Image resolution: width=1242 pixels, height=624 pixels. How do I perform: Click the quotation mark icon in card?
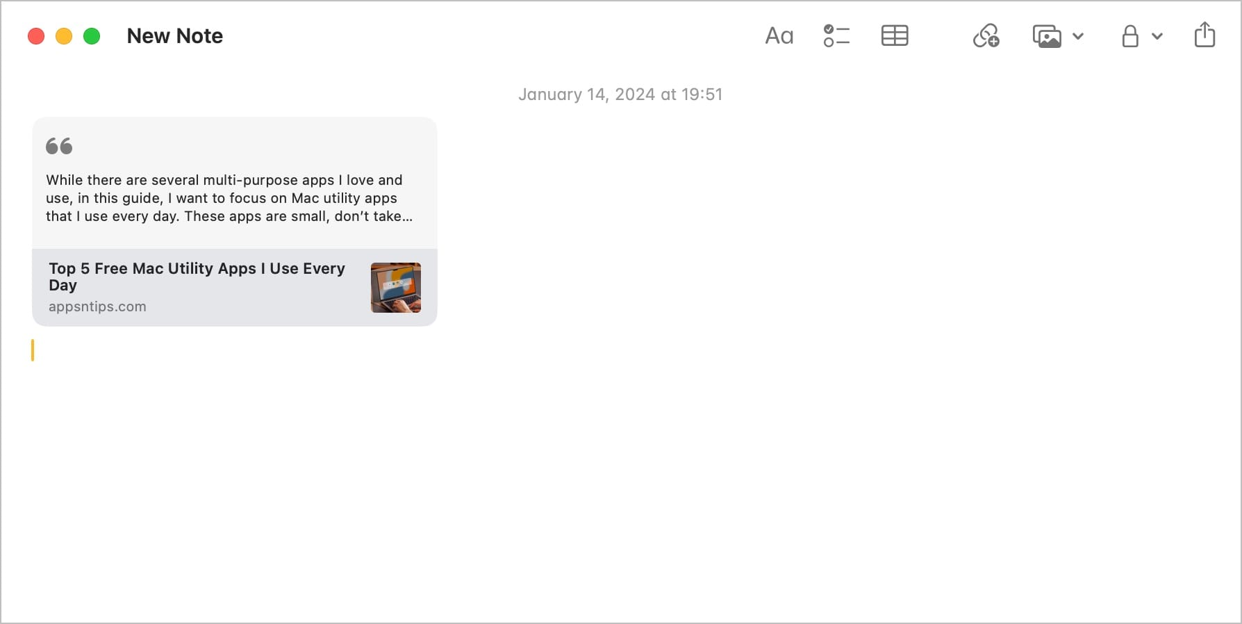click(x=59, y=146)
